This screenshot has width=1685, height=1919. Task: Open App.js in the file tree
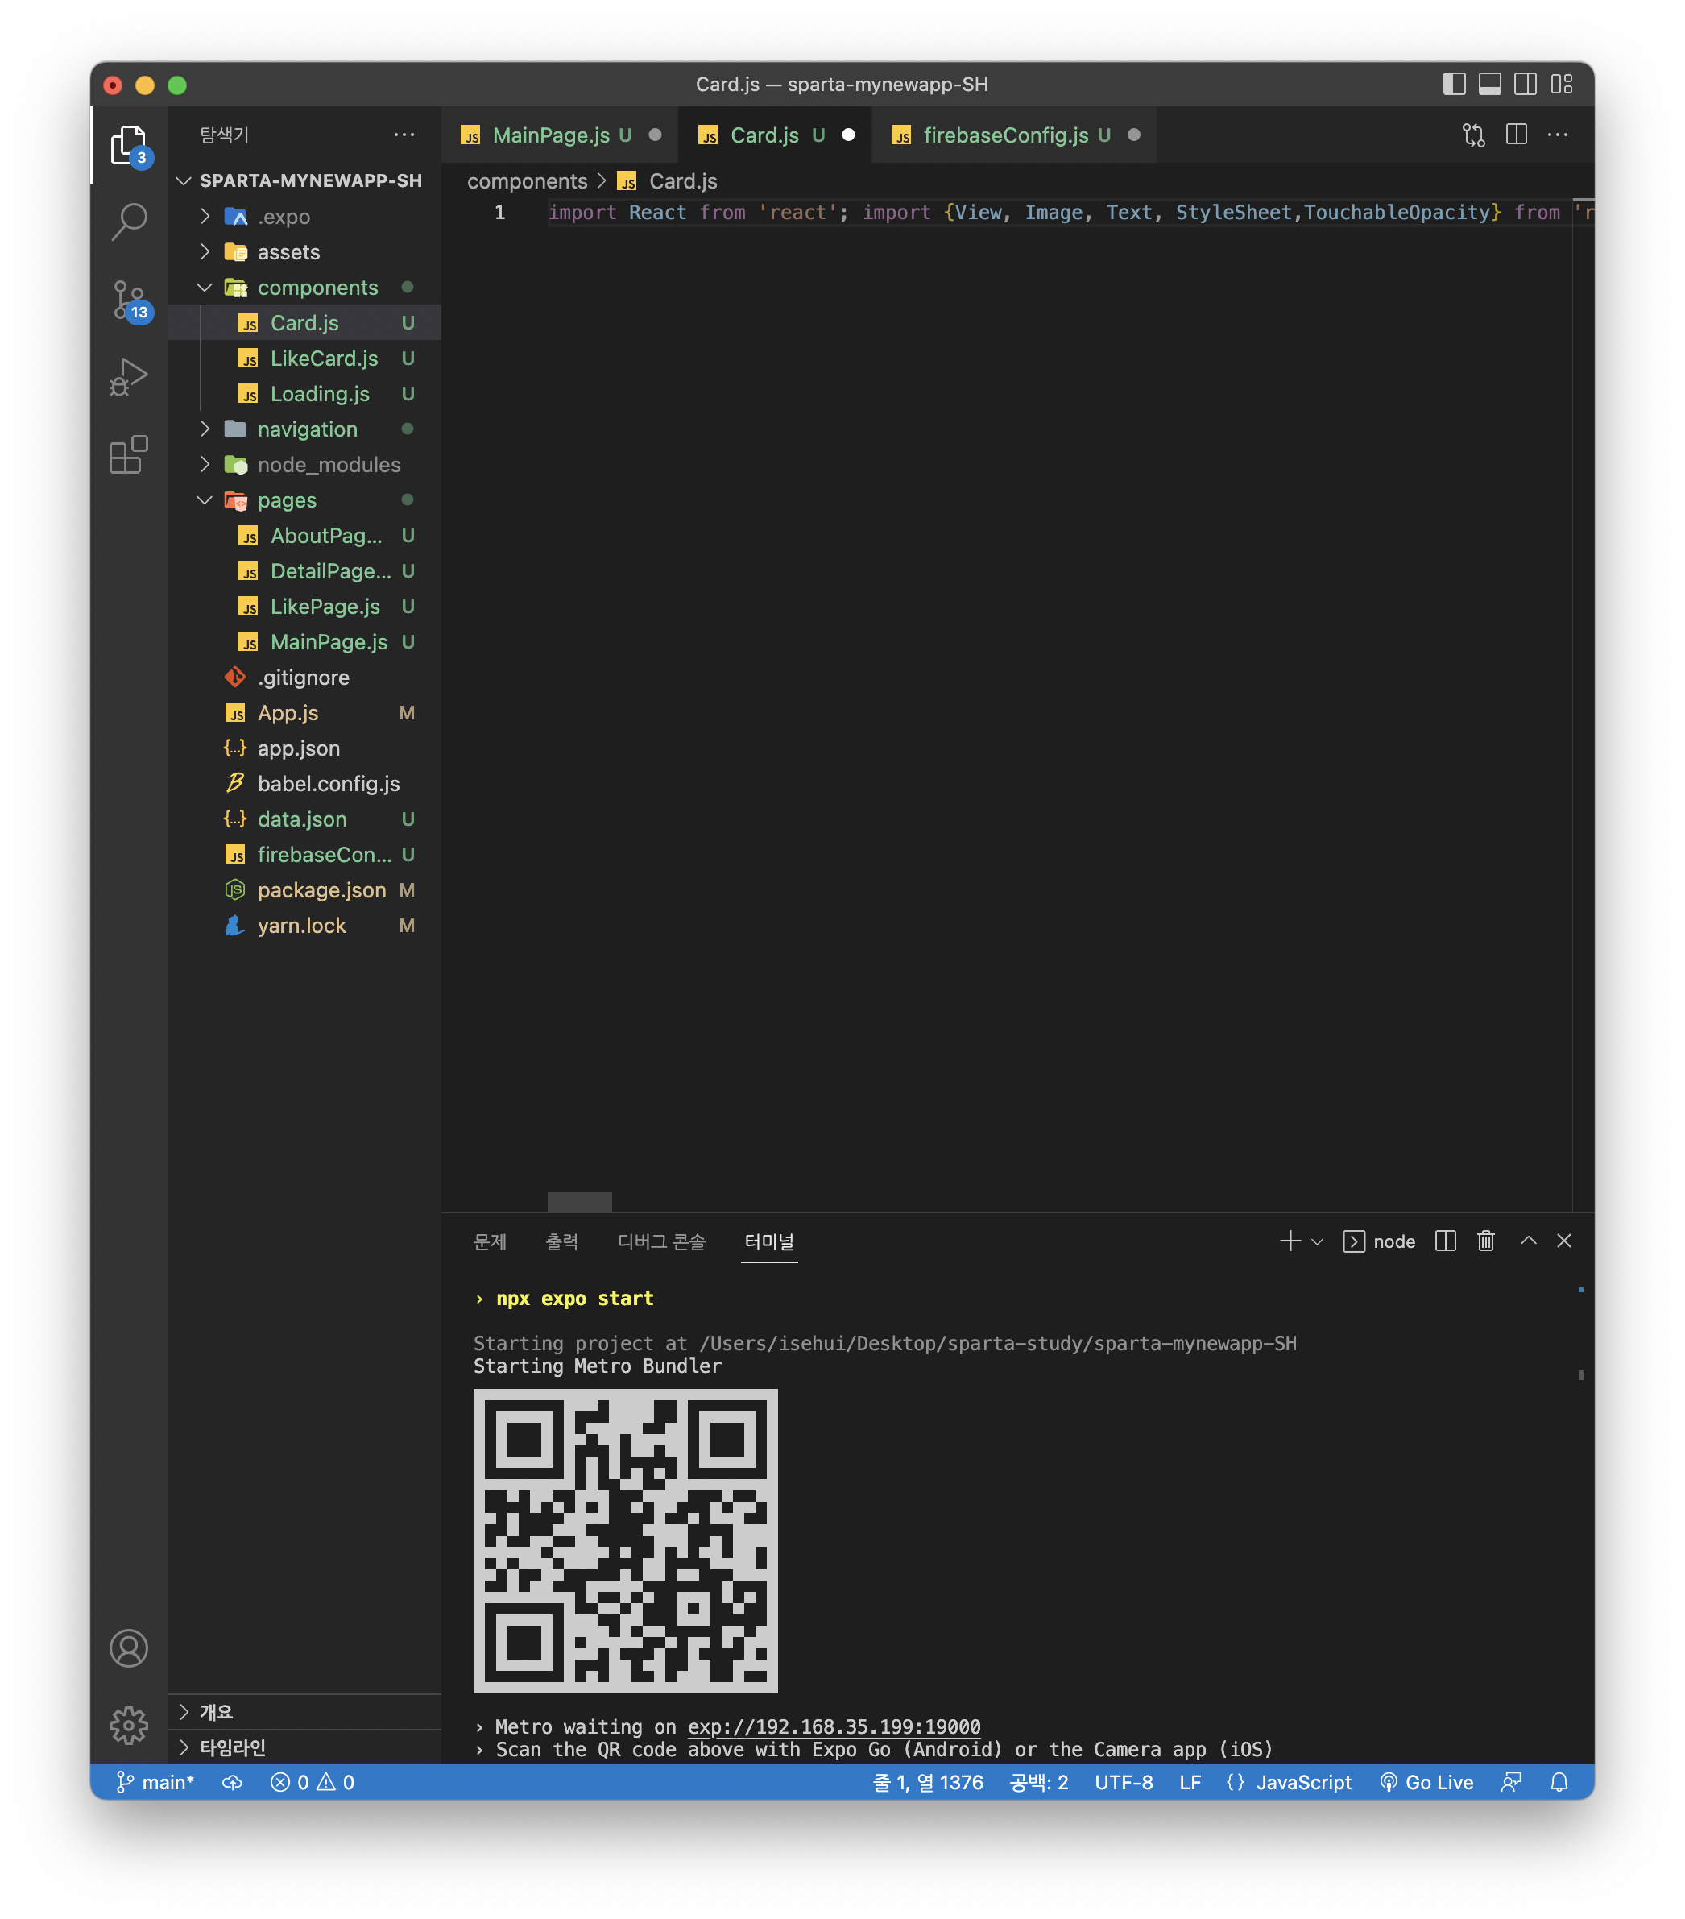tap(304, 713)
